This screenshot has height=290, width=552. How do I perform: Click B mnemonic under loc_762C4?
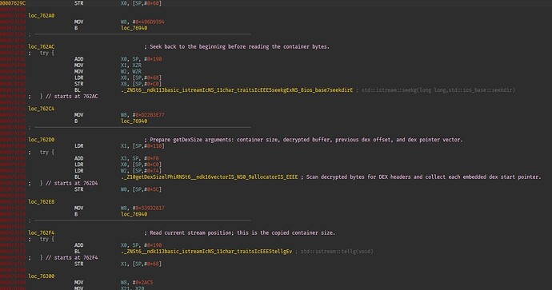coord(76,121)
